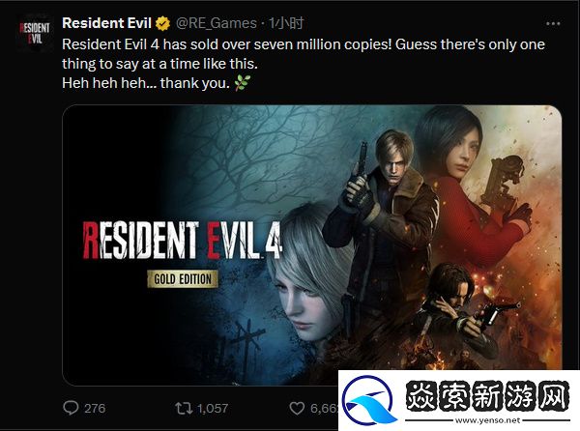The image size is (580, 431).
Task: Click the 1,057 retweets count
Action: pos(213,409)
